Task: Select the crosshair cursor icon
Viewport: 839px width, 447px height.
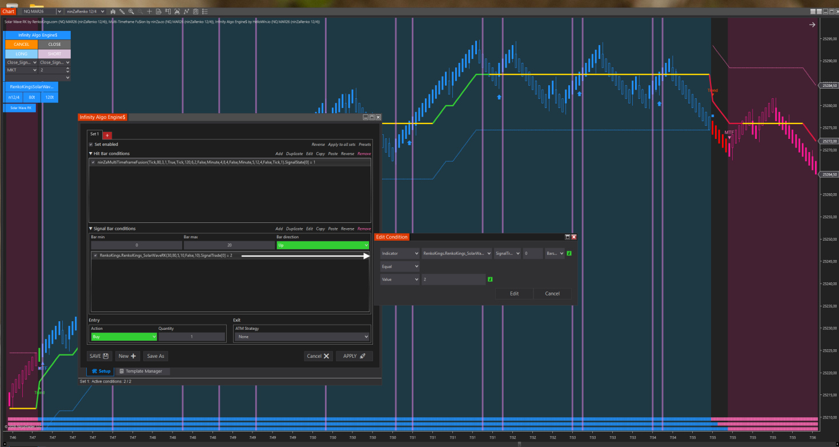Action: tap(149, 11)
